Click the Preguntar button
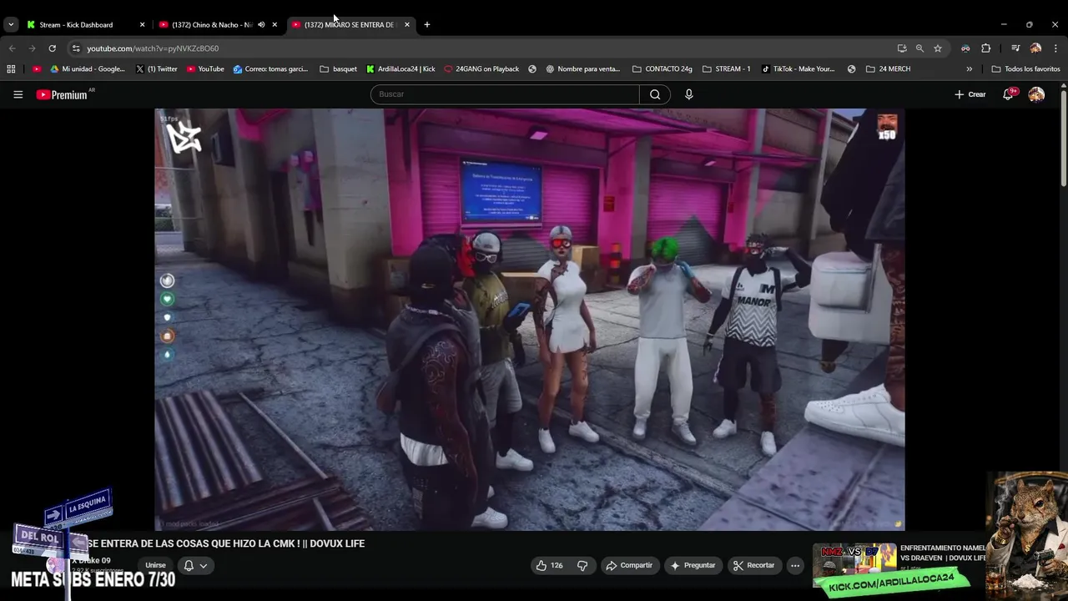This screenshot has width=1068, height=601. tap(693, 565)
